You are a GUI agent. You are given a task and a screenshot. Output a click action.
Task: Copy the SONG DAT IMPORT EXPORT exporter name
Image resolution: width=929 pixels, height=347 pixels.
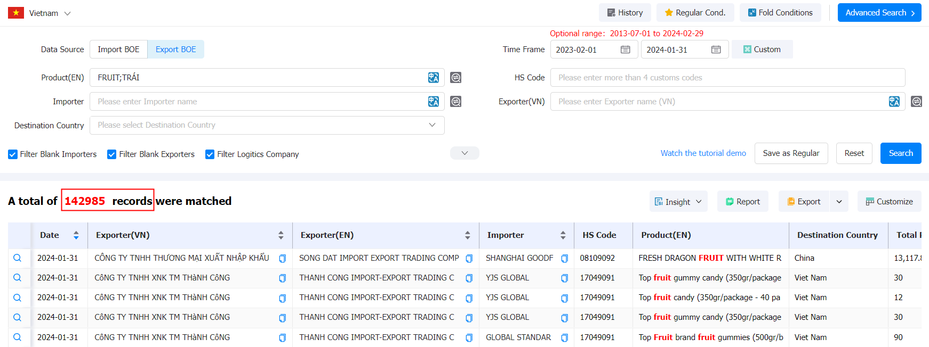click(x=469, y=259)
